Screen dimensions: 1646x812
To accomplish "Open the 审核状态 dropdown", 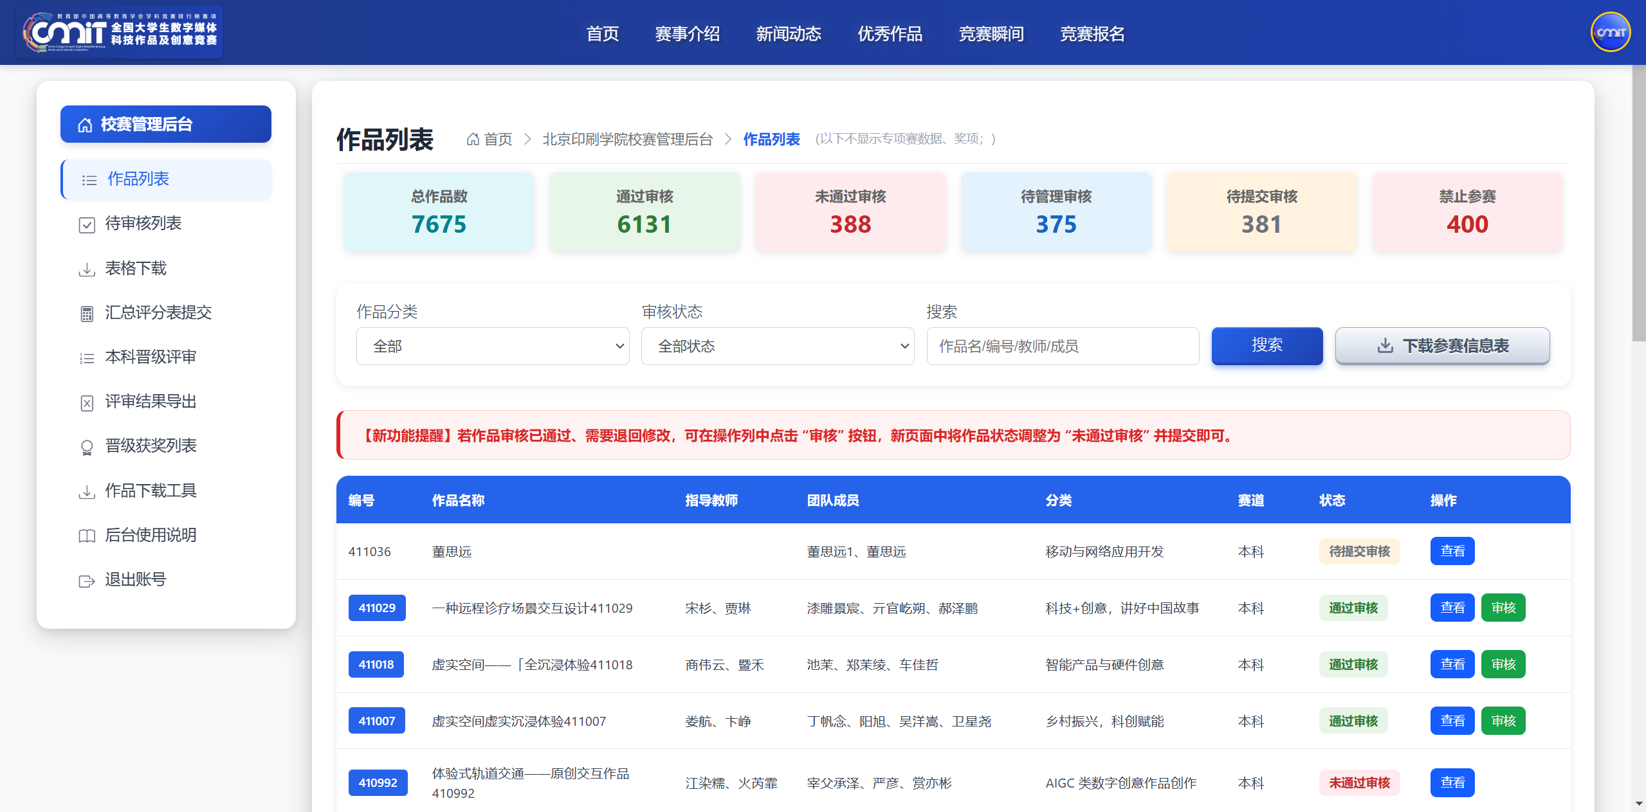I will coord(777,347).
